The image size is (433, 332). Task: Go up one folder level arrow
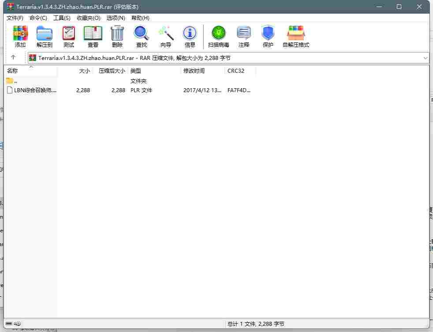click(x=13, y=57)
